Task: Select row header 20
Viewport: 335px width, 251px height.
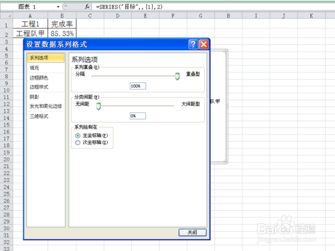Action: point(7,159)
